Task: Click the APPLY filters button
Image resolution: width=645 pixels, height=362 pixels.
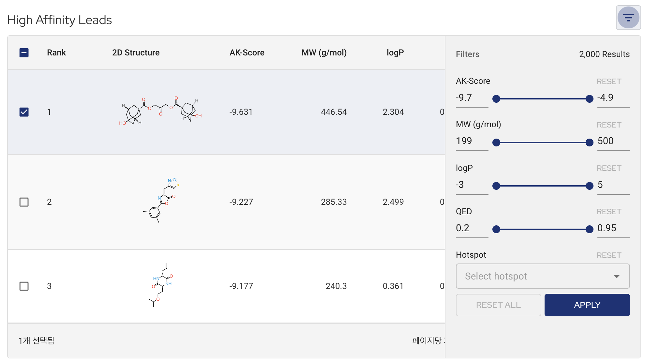Action: click(x=587, y=305)
